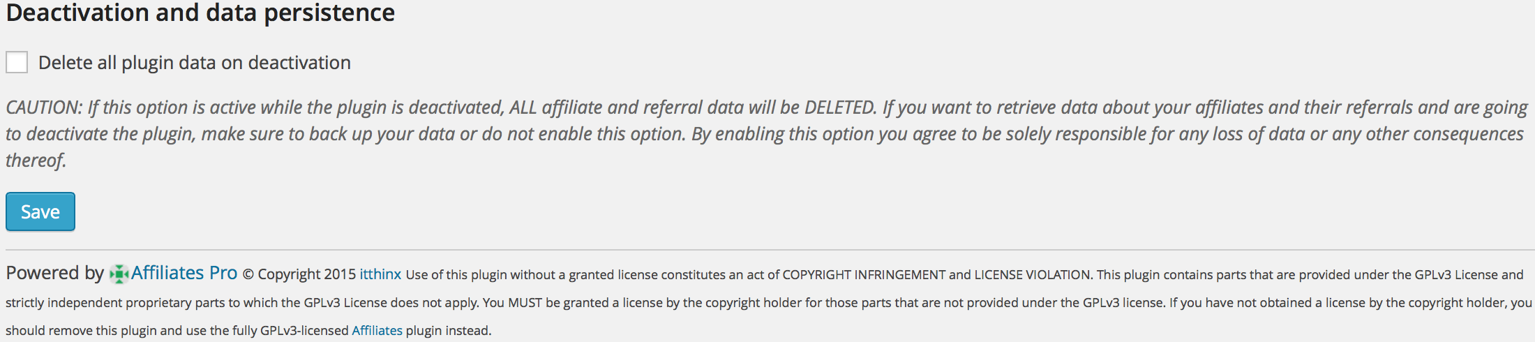Click the '© Copyright 2015' text
Screen dimensions: 1535x342
click(299, 274)
